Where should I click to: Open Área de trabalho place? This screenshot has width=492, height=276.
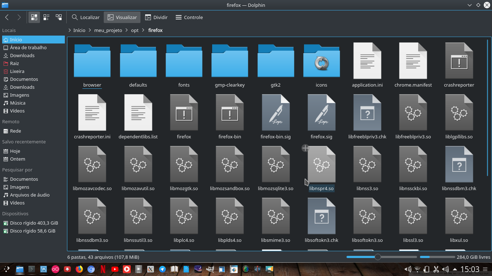33,47
